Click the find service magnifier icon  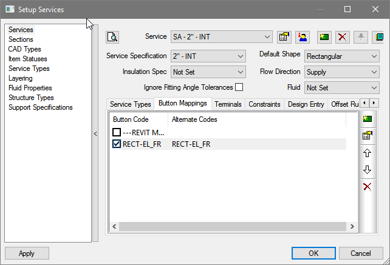coord(112,37)
